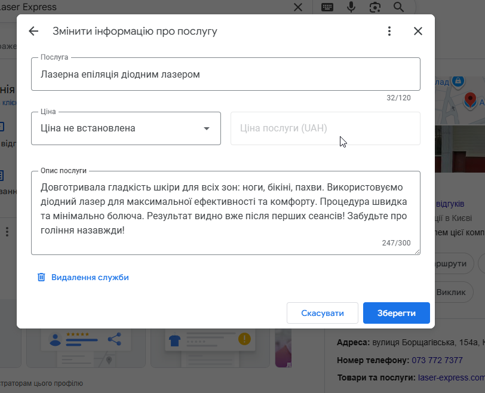Open the laser-express.com products link
485x393 pixels.
pos(452,377)
